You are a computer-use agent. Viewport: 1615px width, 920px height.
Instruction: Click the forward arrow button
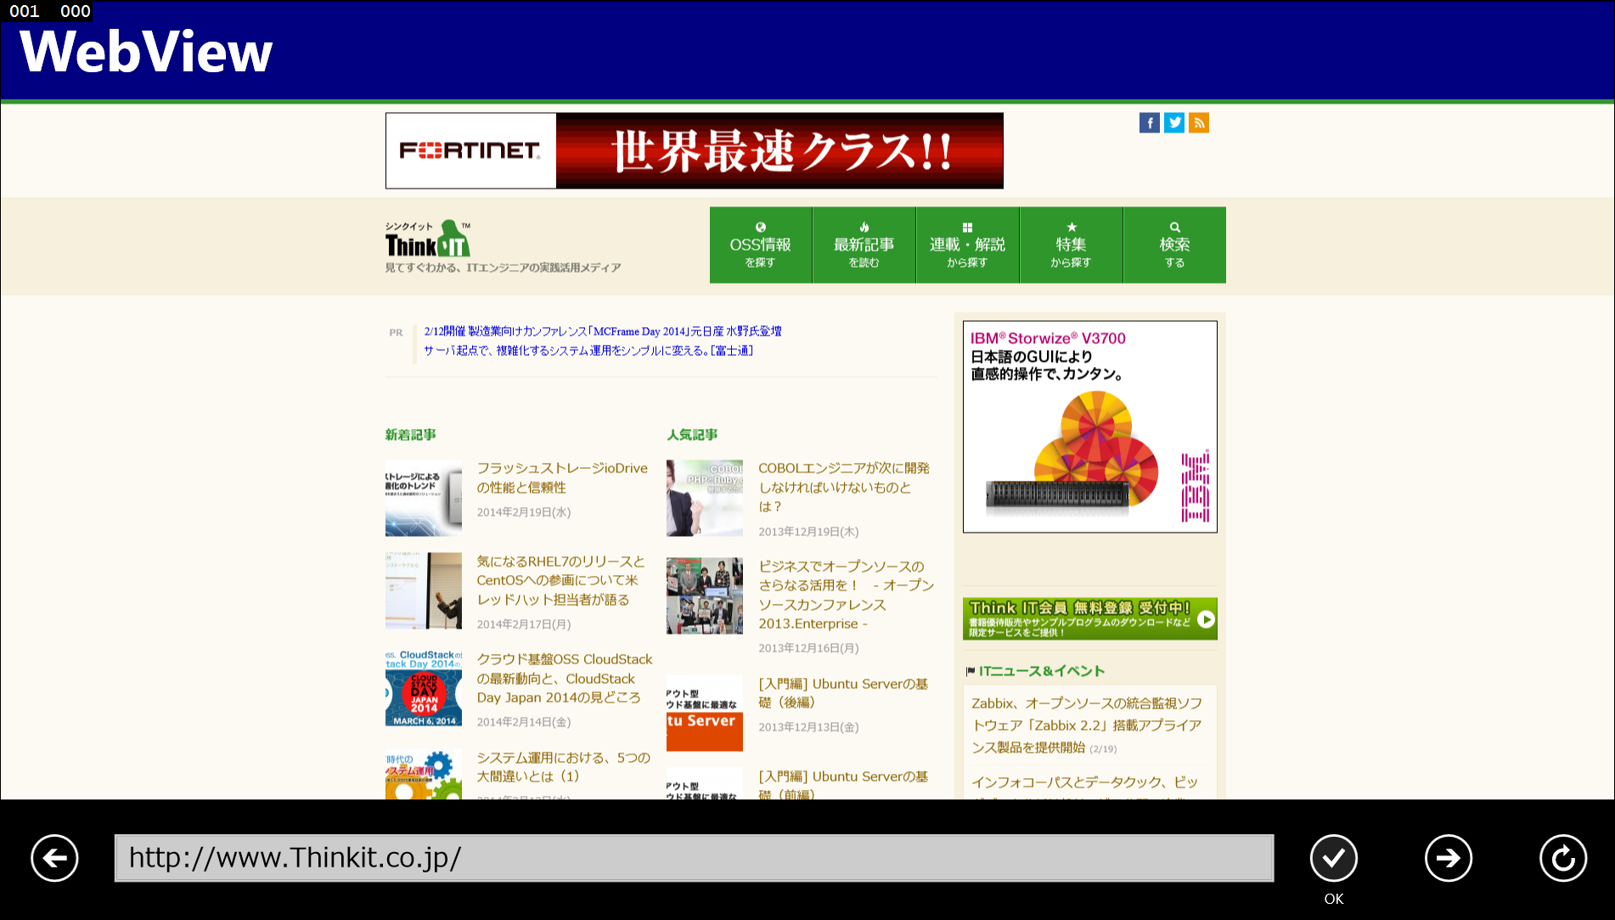pos(1448,858)
